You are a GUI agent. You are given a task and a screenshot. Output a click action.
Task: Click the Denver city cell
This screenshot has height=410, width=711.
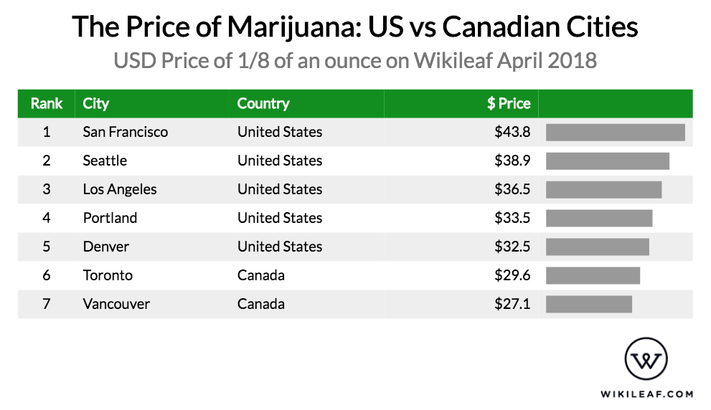pos(106,247)
